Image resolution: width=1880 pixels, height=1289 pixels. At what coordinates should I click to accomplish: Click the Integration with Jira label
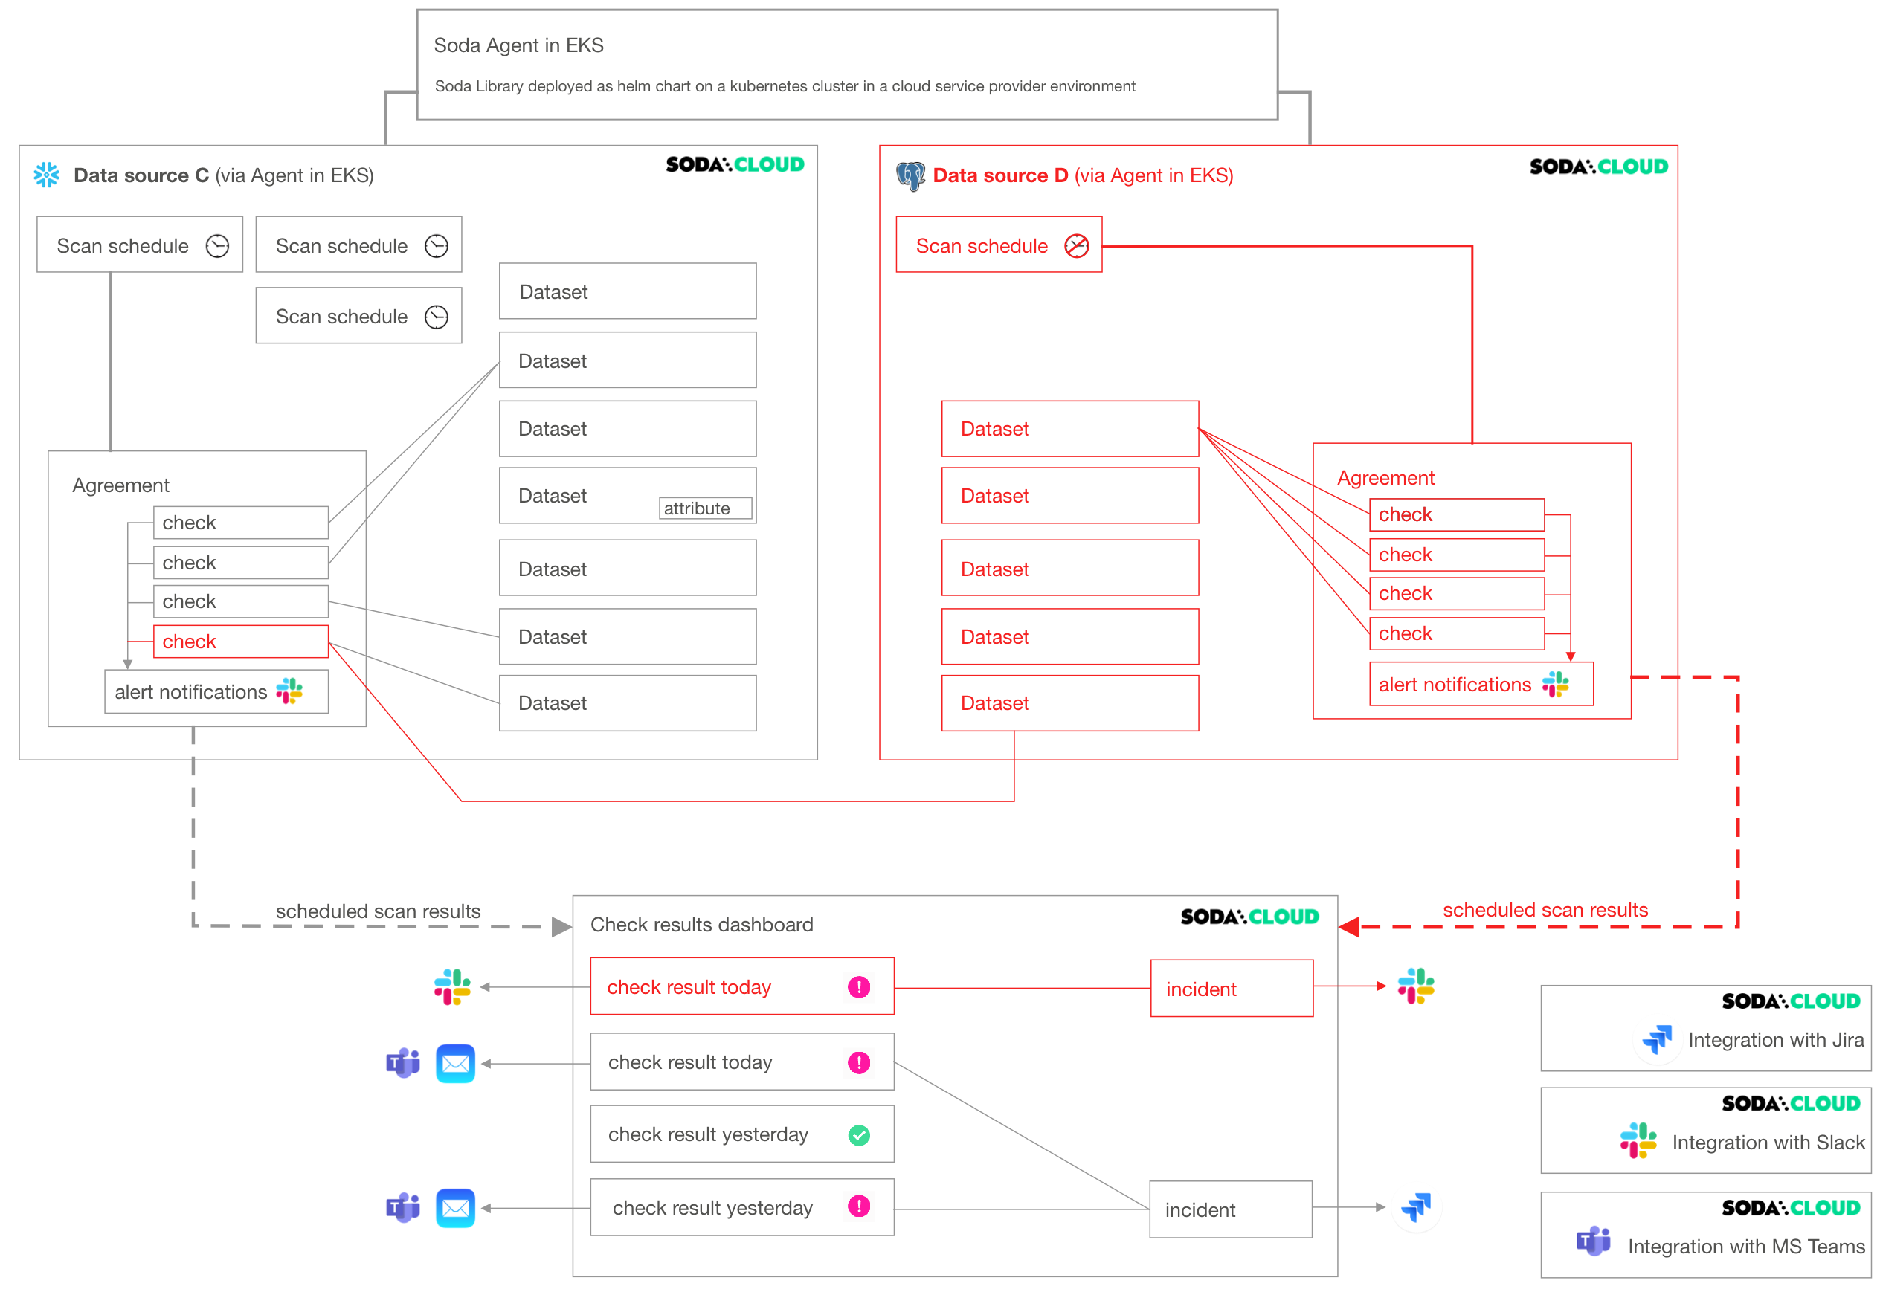(1776, 1040)
